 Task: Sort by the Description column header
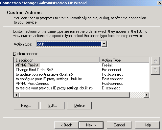[x=57, y=60]
